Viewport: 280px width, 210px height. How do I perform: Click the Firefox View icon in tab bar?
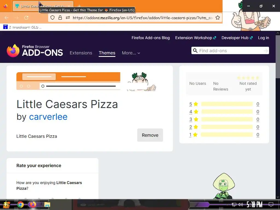pyautogui.click(x=5, y=6)
